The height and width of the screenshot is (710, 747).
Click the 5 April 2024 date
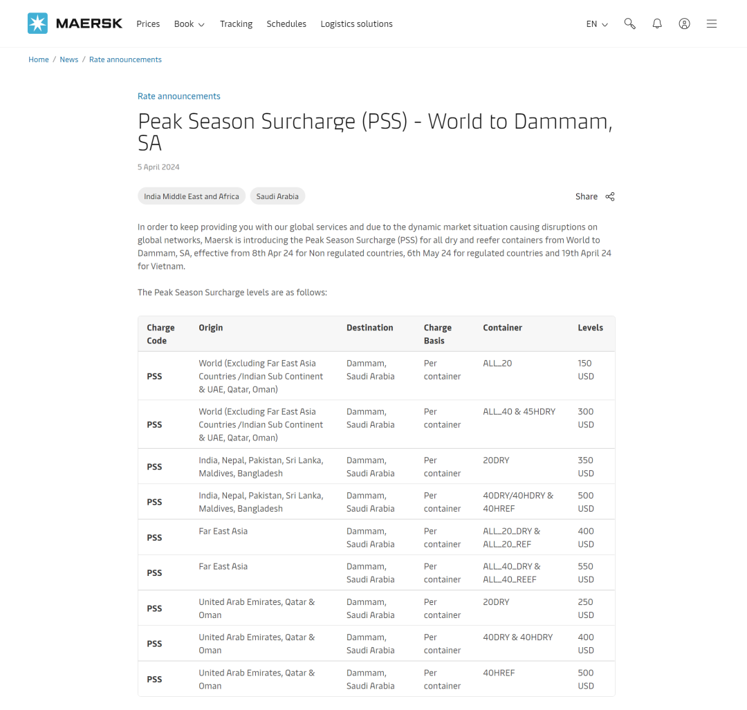[x=158, y=167]
